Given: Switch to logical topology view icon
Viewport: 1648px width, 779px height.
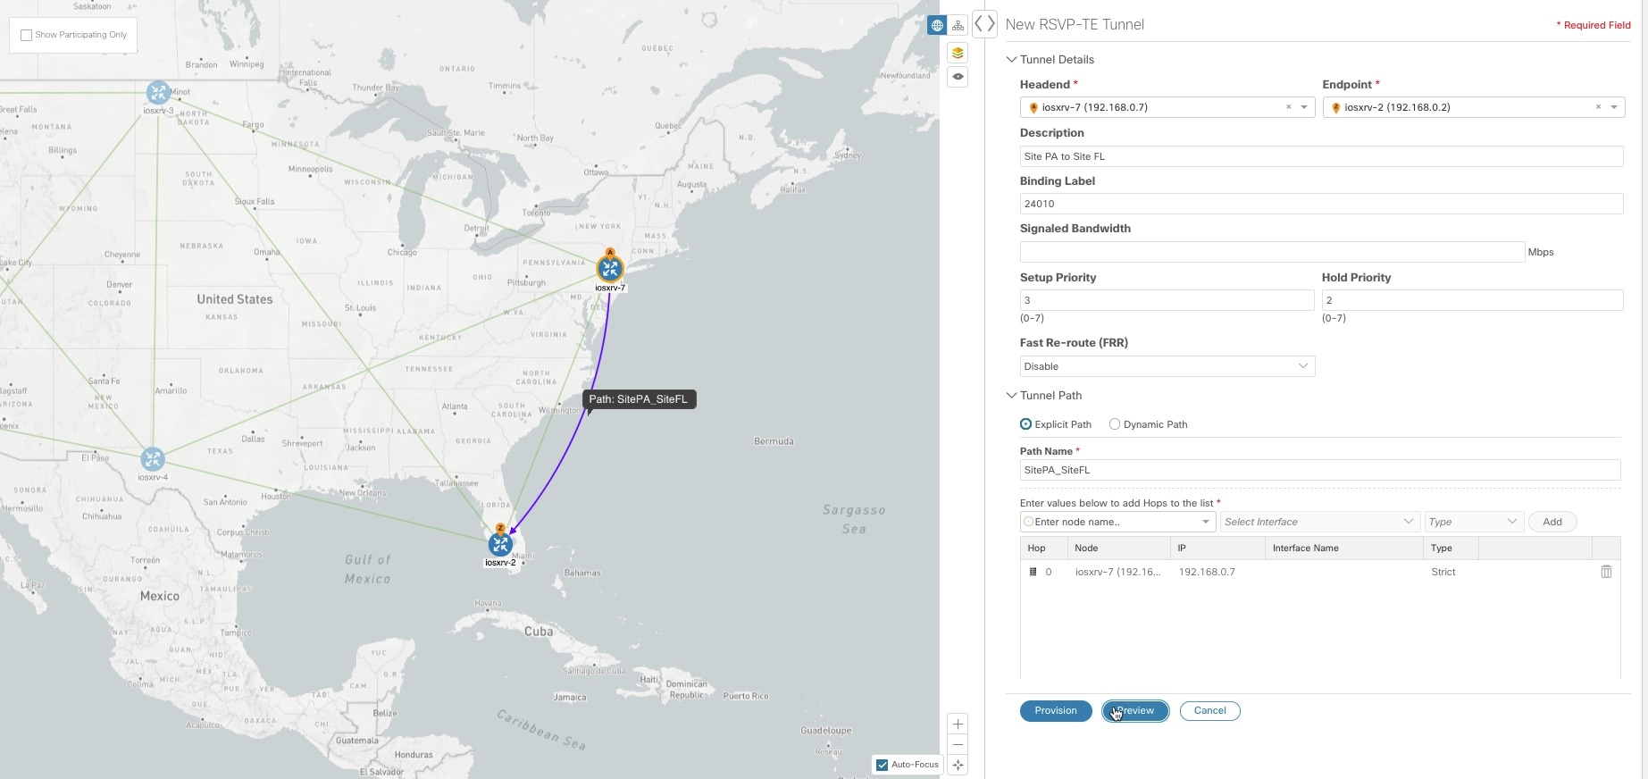Looking at the screenshot, I should tap(958, 26).
